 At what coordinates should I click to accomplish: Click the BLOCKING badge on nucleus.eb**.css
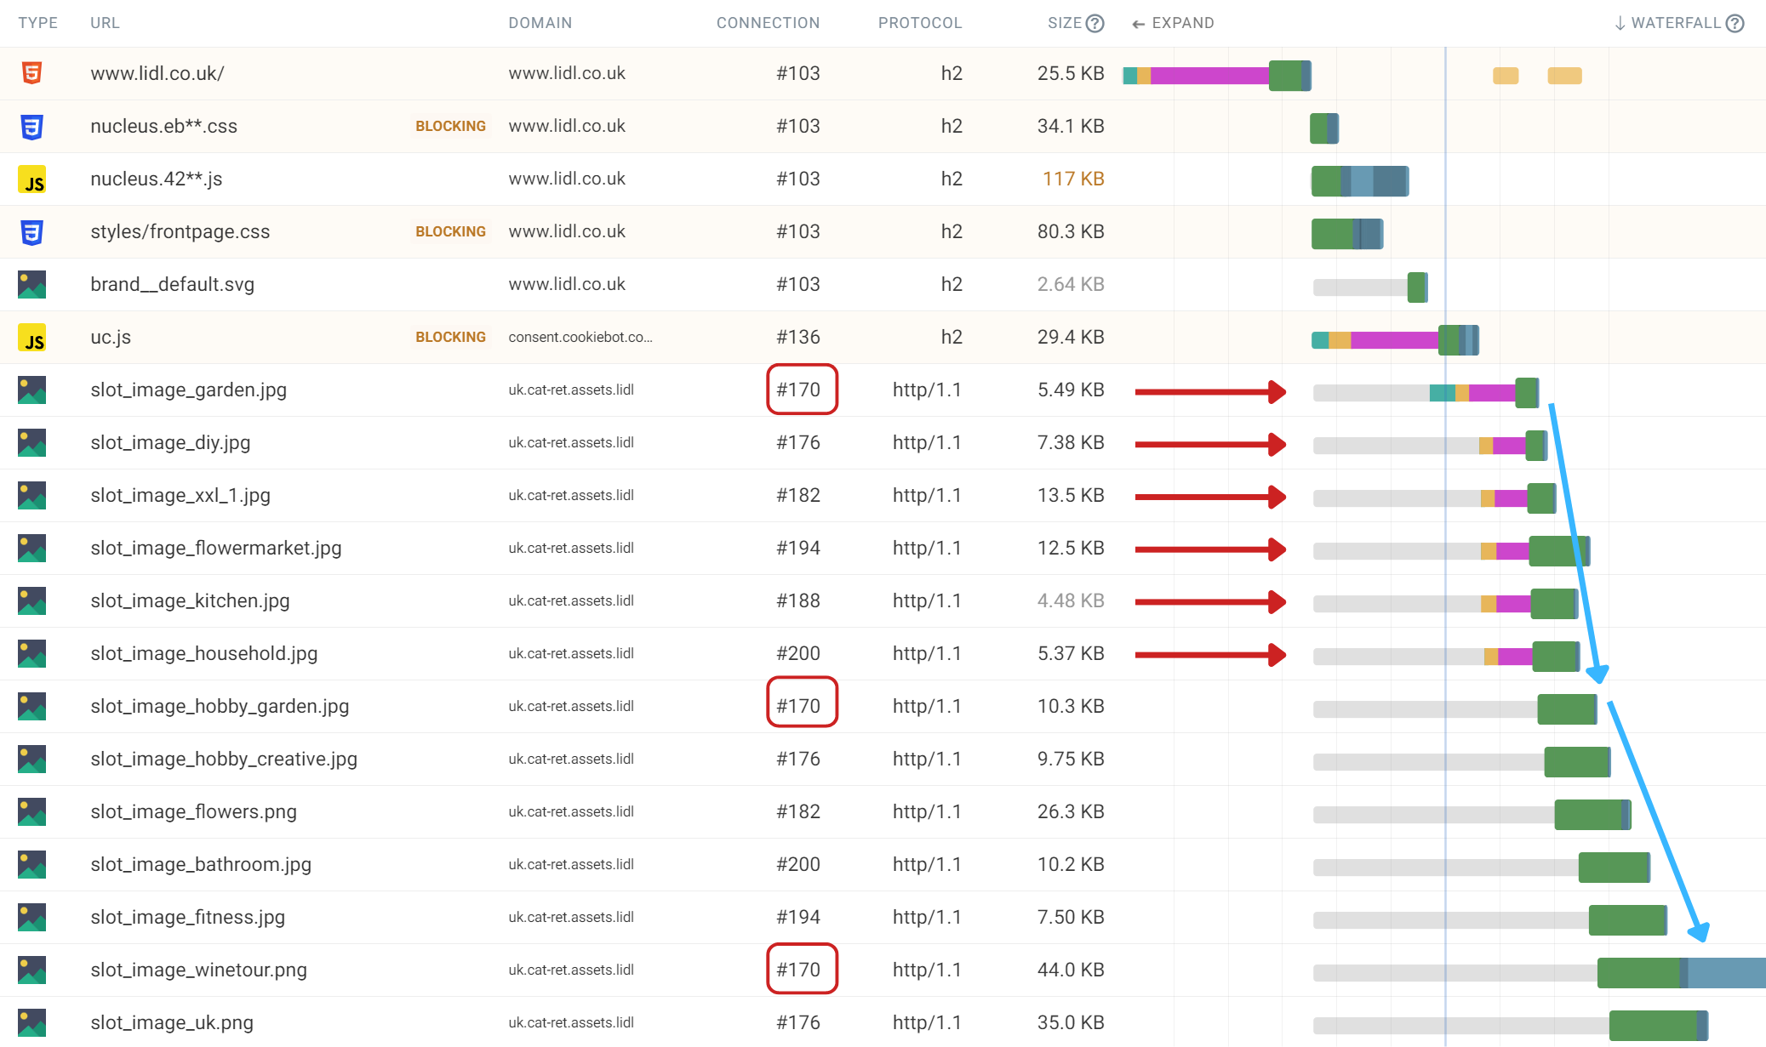[451, 126]
